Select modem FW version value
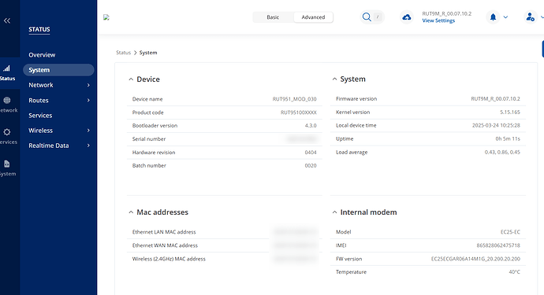Viewport: 544px width, 295px height. (475, 259)
